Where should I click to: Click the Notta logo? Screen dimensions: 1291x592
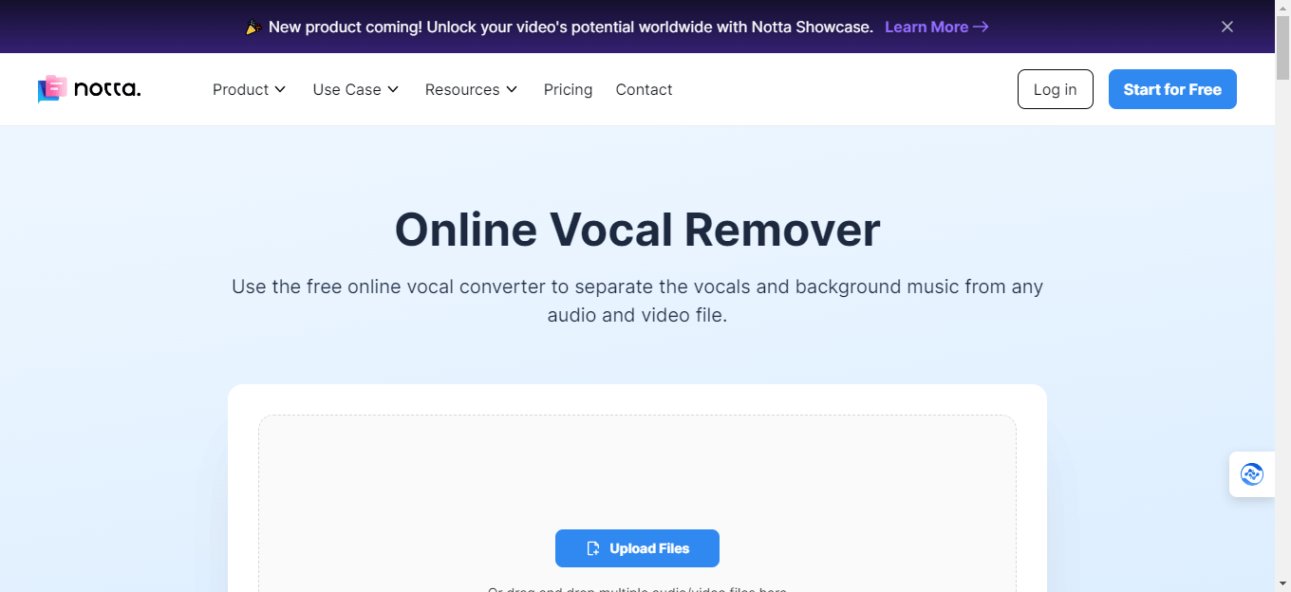pyautogui.click(x=88, y=89)
